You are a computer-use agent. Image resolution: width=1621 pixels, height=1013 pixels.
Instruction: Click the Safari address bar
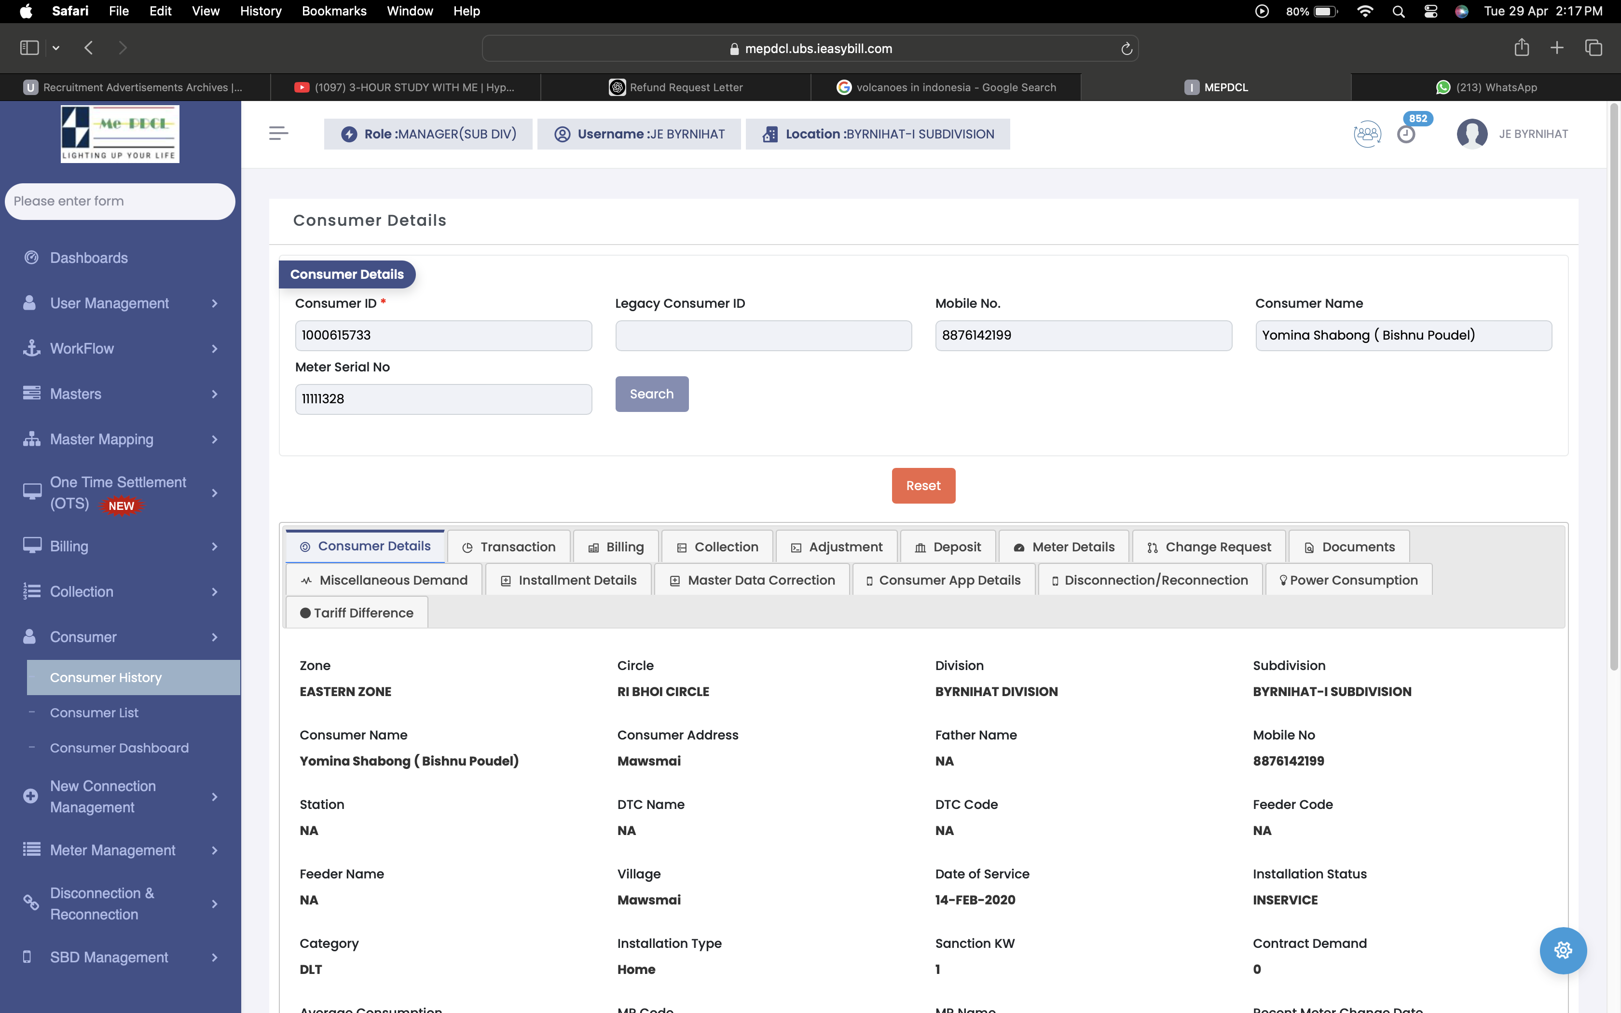coord(810,48)
